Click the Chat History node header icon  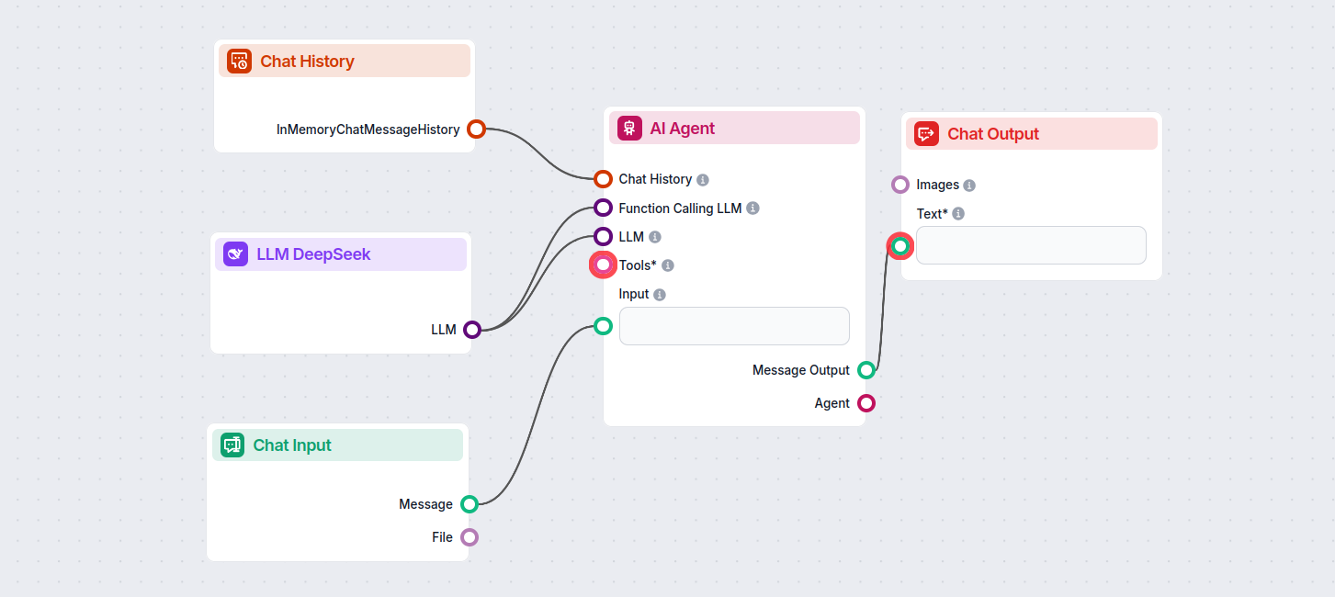[x=239, y=61]
